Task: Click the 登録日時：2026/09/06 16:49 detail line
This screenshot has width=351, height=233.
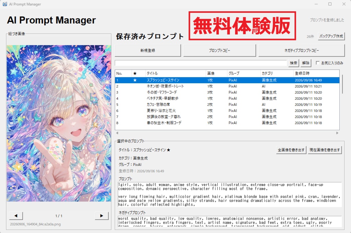Action: pos(141,171)
